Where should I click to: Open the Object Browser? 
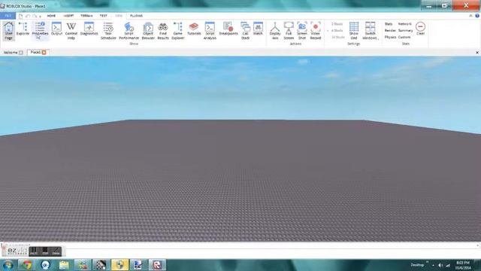pos(148,31)
